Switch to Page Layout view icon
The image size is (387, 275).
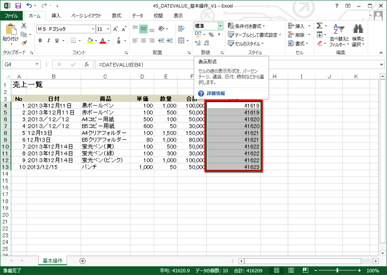pyautogui.click(x=291, y=270)
